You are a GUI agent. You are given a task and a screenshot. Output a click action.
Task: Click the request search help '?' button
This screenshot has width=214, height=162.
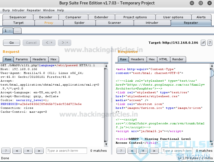point(6,151)
